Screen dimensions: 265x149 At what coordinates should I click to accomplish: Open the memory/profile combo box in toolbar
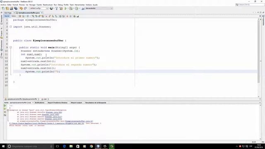point(99,8)
